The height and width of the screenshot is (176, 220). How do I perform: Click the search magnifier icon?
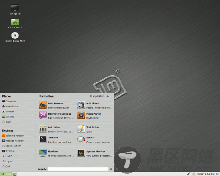(111, 169)
